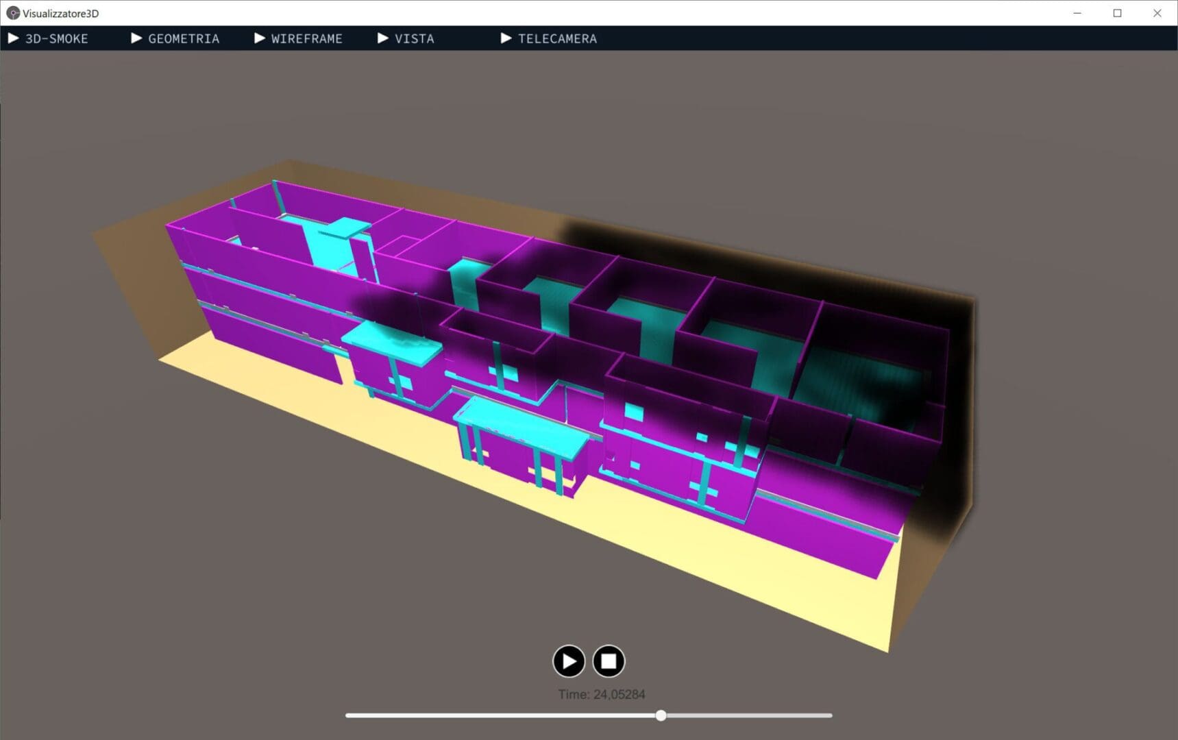Click the Visualizzatore3D app icon in title bar
Image resolution: width=1178 pixels, height=740 pixels.
point(12,13)
